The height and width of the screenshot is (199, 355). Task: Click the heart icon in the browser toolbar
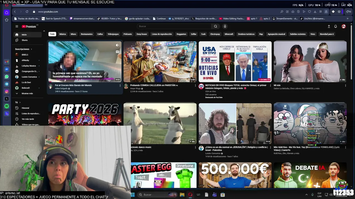tap(310, 12)
